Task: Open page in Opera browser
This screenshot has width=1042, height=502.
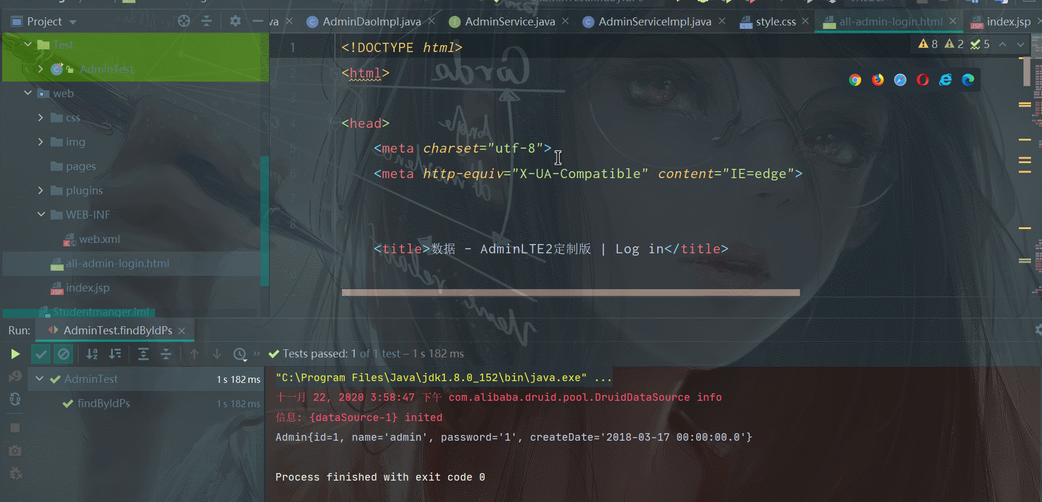Action: 923,80
